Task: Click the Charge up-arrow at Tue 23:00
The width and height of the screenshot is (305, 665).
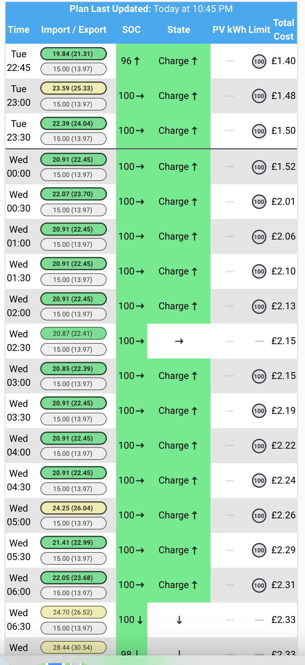Action: (178, 96)
